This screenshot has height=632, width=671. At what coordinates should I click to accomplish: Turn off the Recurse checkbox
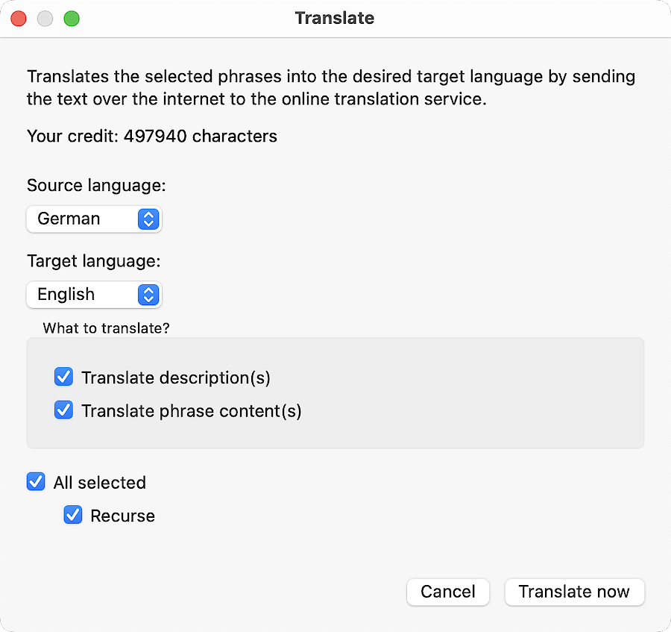[x=73, y=515]
